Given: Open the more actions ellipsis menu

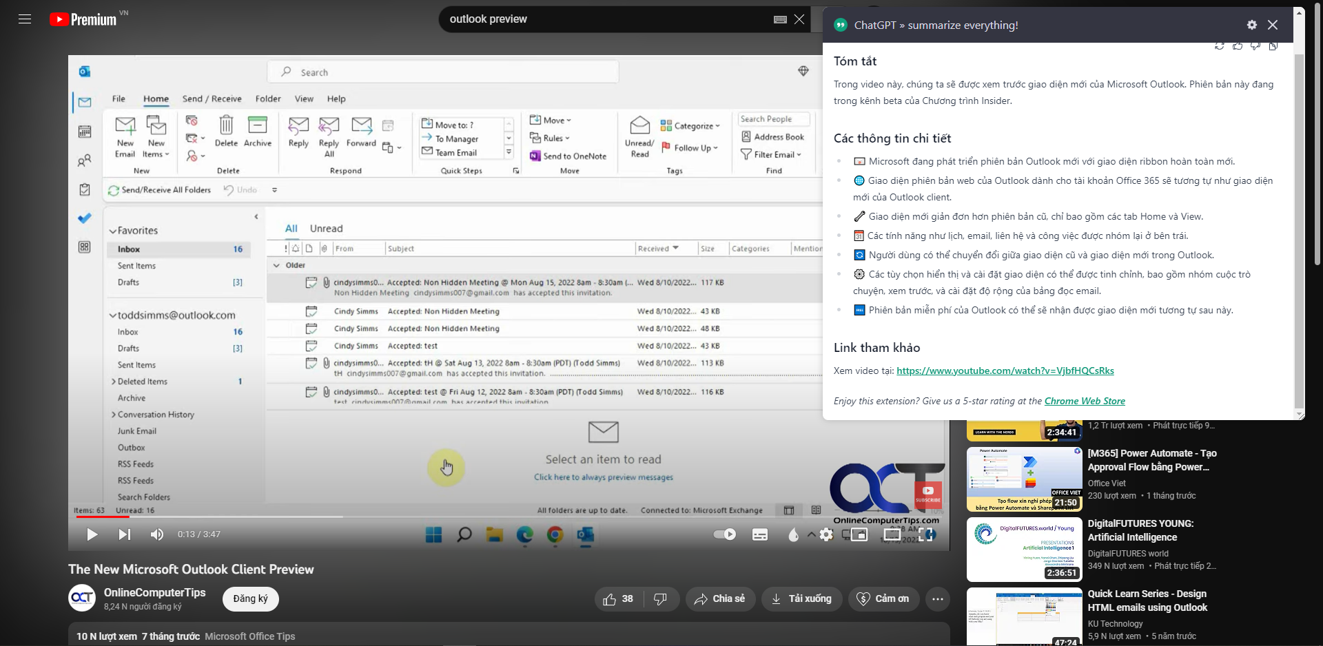Looking at the screenshot, I should coord(937,599).
